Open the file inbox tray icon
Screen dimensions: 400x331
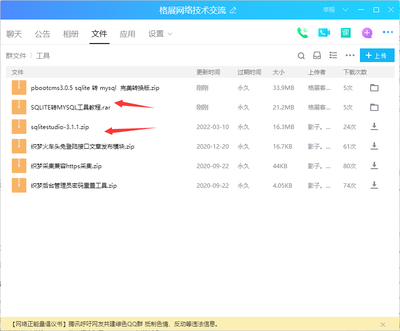coord(317,56)
